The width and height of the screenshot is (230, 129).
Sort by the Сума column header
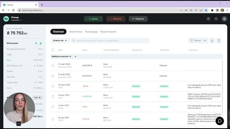[x=85, y=50]
